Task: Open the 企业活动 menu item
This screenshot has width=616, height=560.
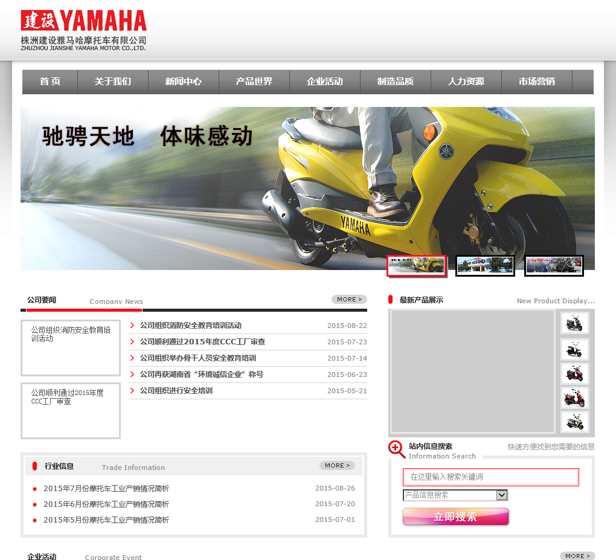Action: click(x=325, y=82)
